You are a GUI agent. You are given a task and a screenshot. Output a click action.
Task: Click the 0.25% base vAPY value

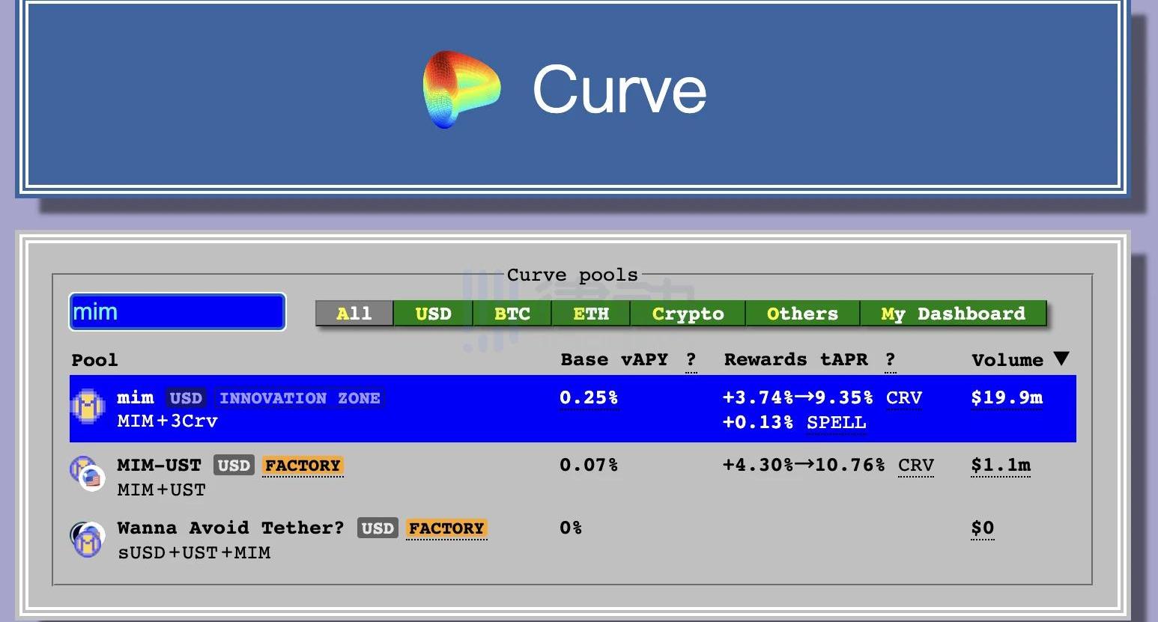[x=589, y=398]
